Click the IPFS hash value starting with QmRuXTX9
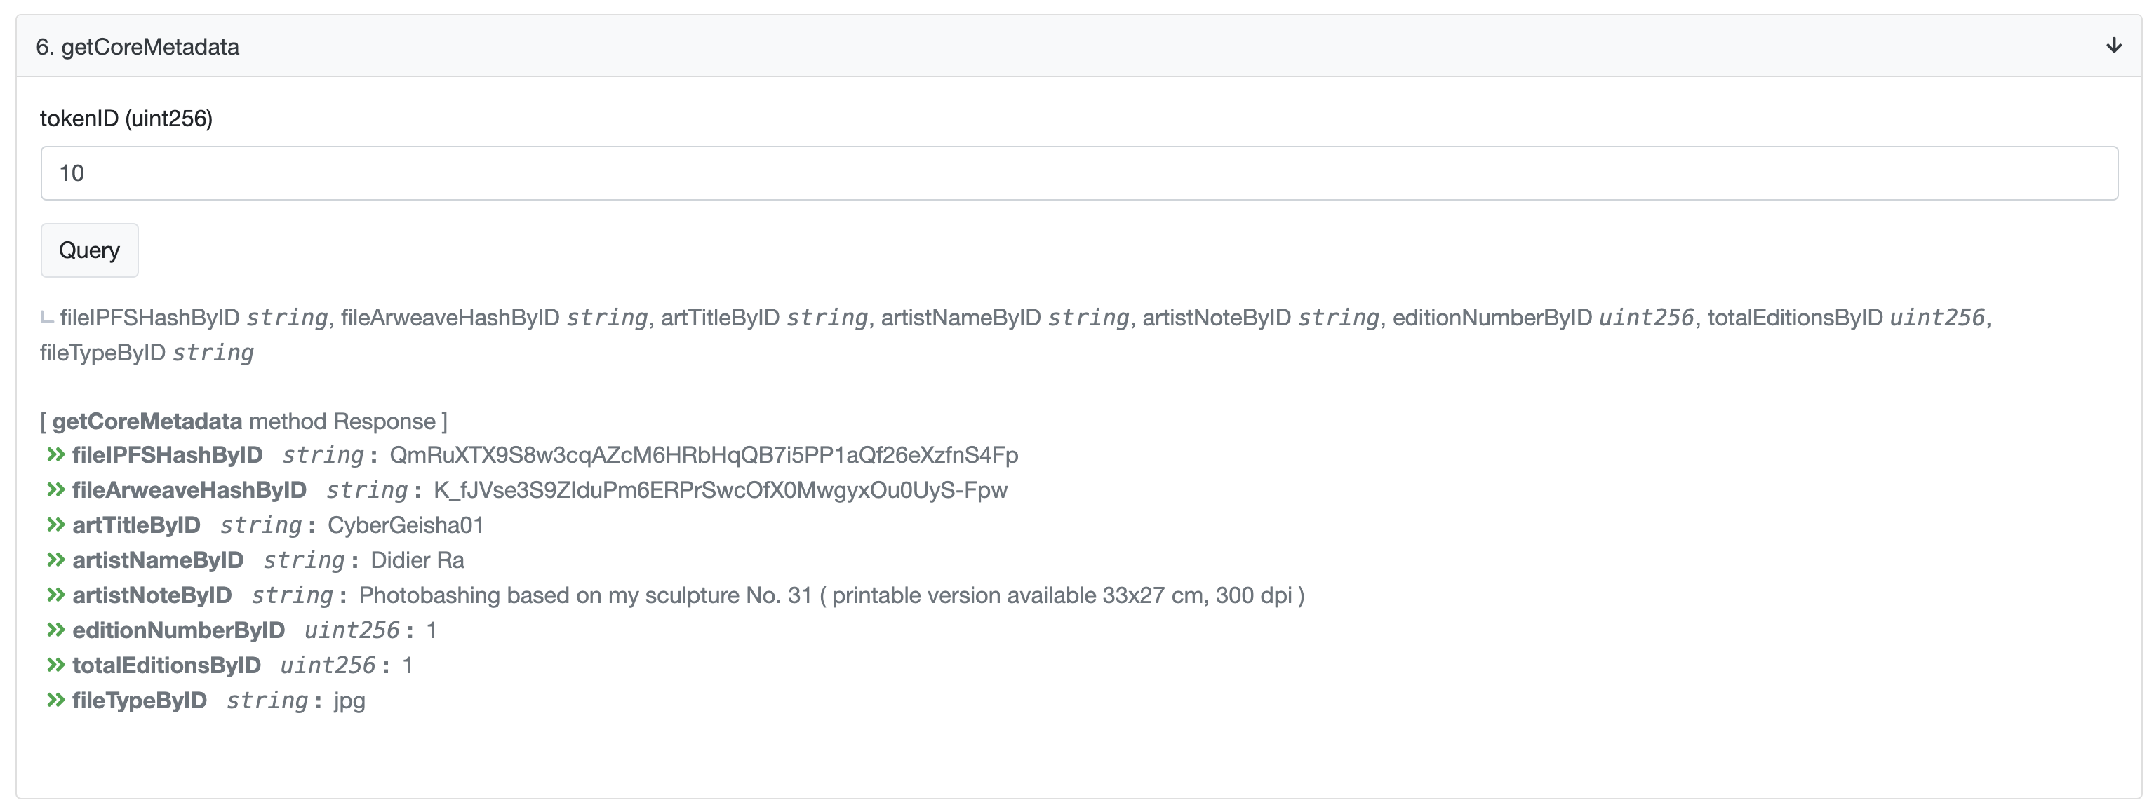Viewport: 2154px width, 812px height. (703, 455)
